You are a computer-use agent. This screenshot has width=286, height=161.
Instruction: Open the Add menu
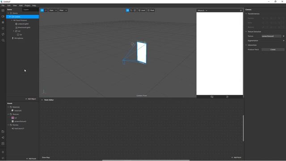pos(21,5)
